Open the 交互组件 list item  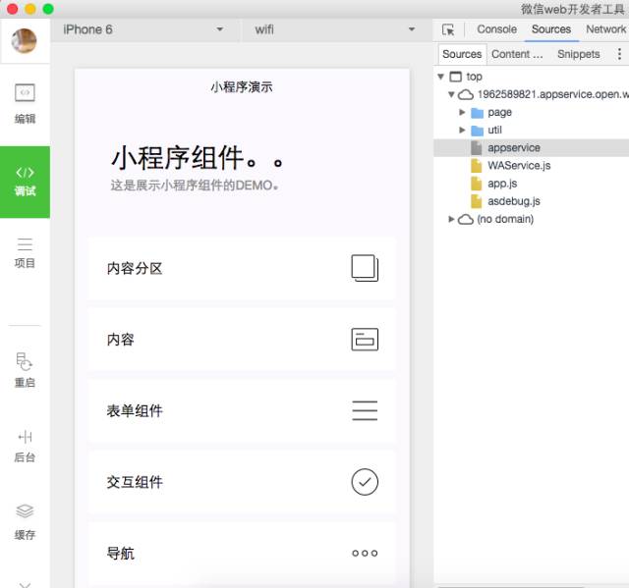242,482
